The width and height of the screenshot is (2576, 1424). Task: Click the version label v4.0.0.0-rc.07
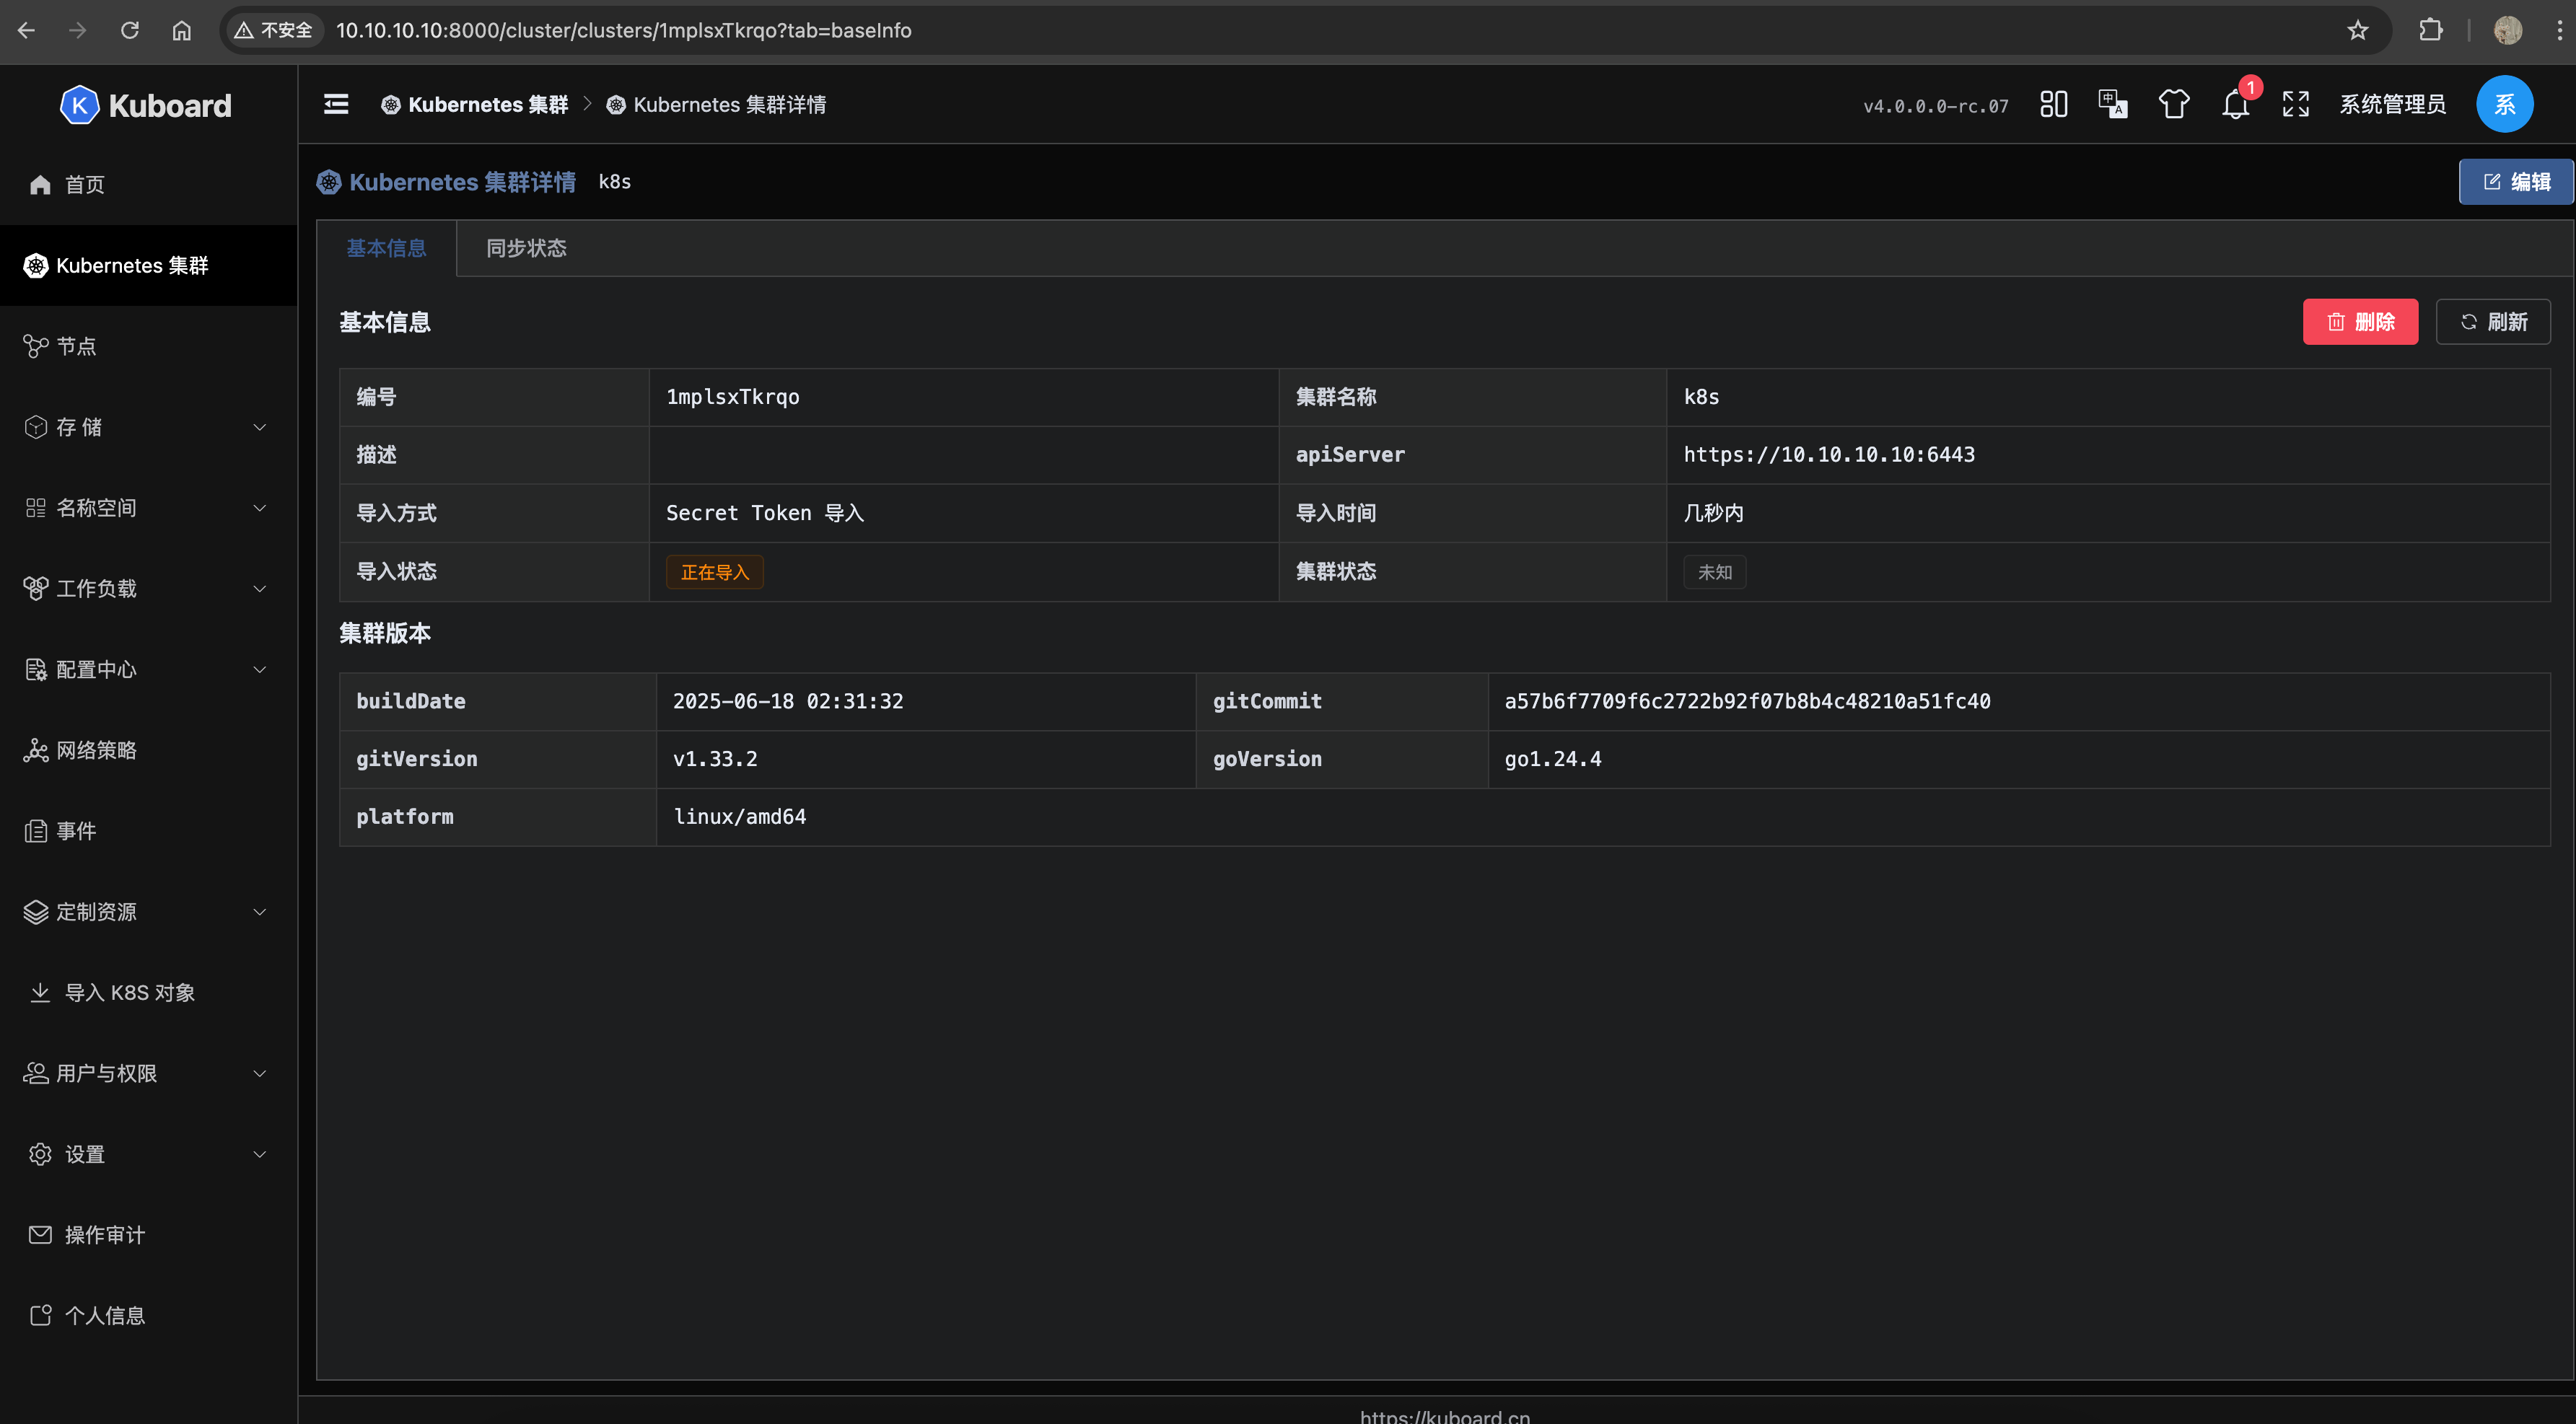click(1935, 106)
